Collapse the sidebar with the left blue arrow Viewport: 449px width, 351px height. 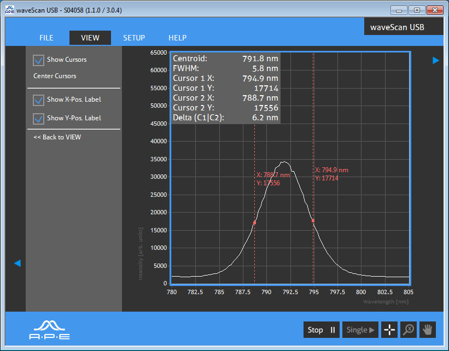click(x=17, y=263)
